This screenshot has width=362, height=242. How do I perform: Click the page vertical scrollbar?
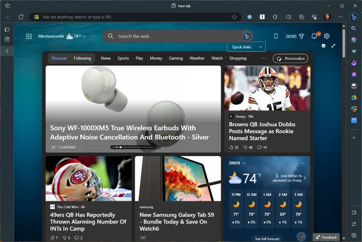[x=344, y=43]
